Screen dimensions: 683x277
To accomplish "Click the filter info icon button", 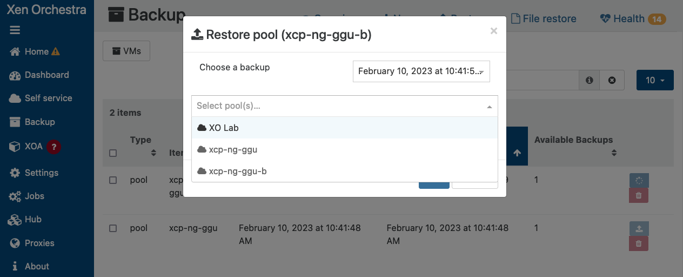I will (589, 80).
